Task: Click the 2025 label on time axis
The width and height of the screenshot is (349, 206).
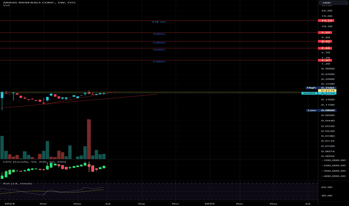Action: [x=209, y=203]
